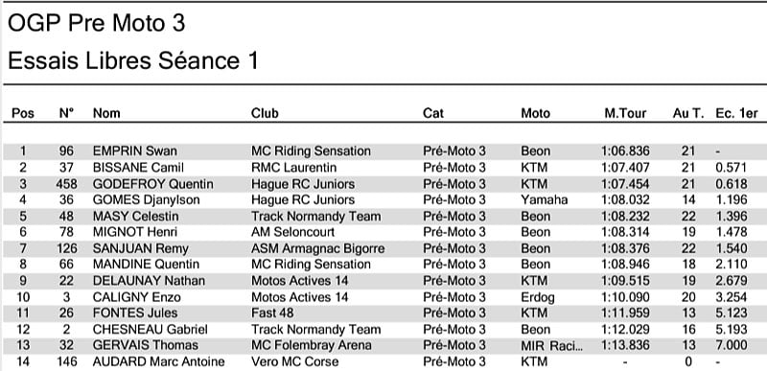This screenshot has height=371, width=767.
Task: Click AUDARD Marc Antoine entry
Action: 159,361
